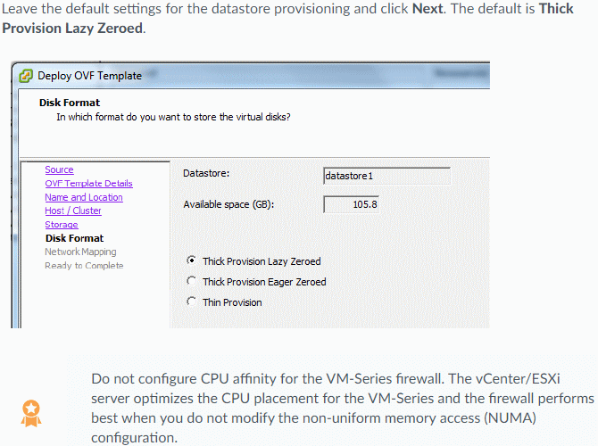598x446 pixels.
Task: Click the Disk Format heading text
Action: (70, 103)
